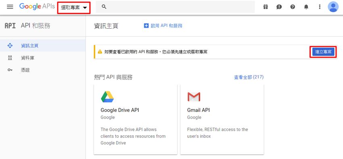This screenshot has width=343, height=159.
Task: Click the 資料庫 library sidebar icon
Action: (10, 58)
